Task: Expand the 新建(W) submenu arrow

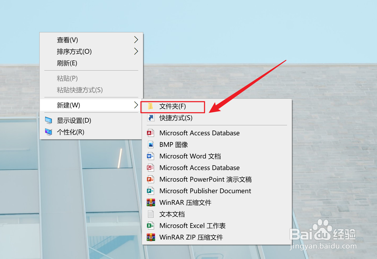Action: (136, 105)
